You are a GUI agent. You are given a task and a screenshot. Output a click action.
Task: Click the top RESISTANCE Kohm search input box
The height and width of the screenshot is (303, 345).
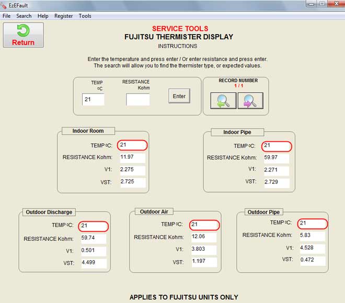[138, 99]
